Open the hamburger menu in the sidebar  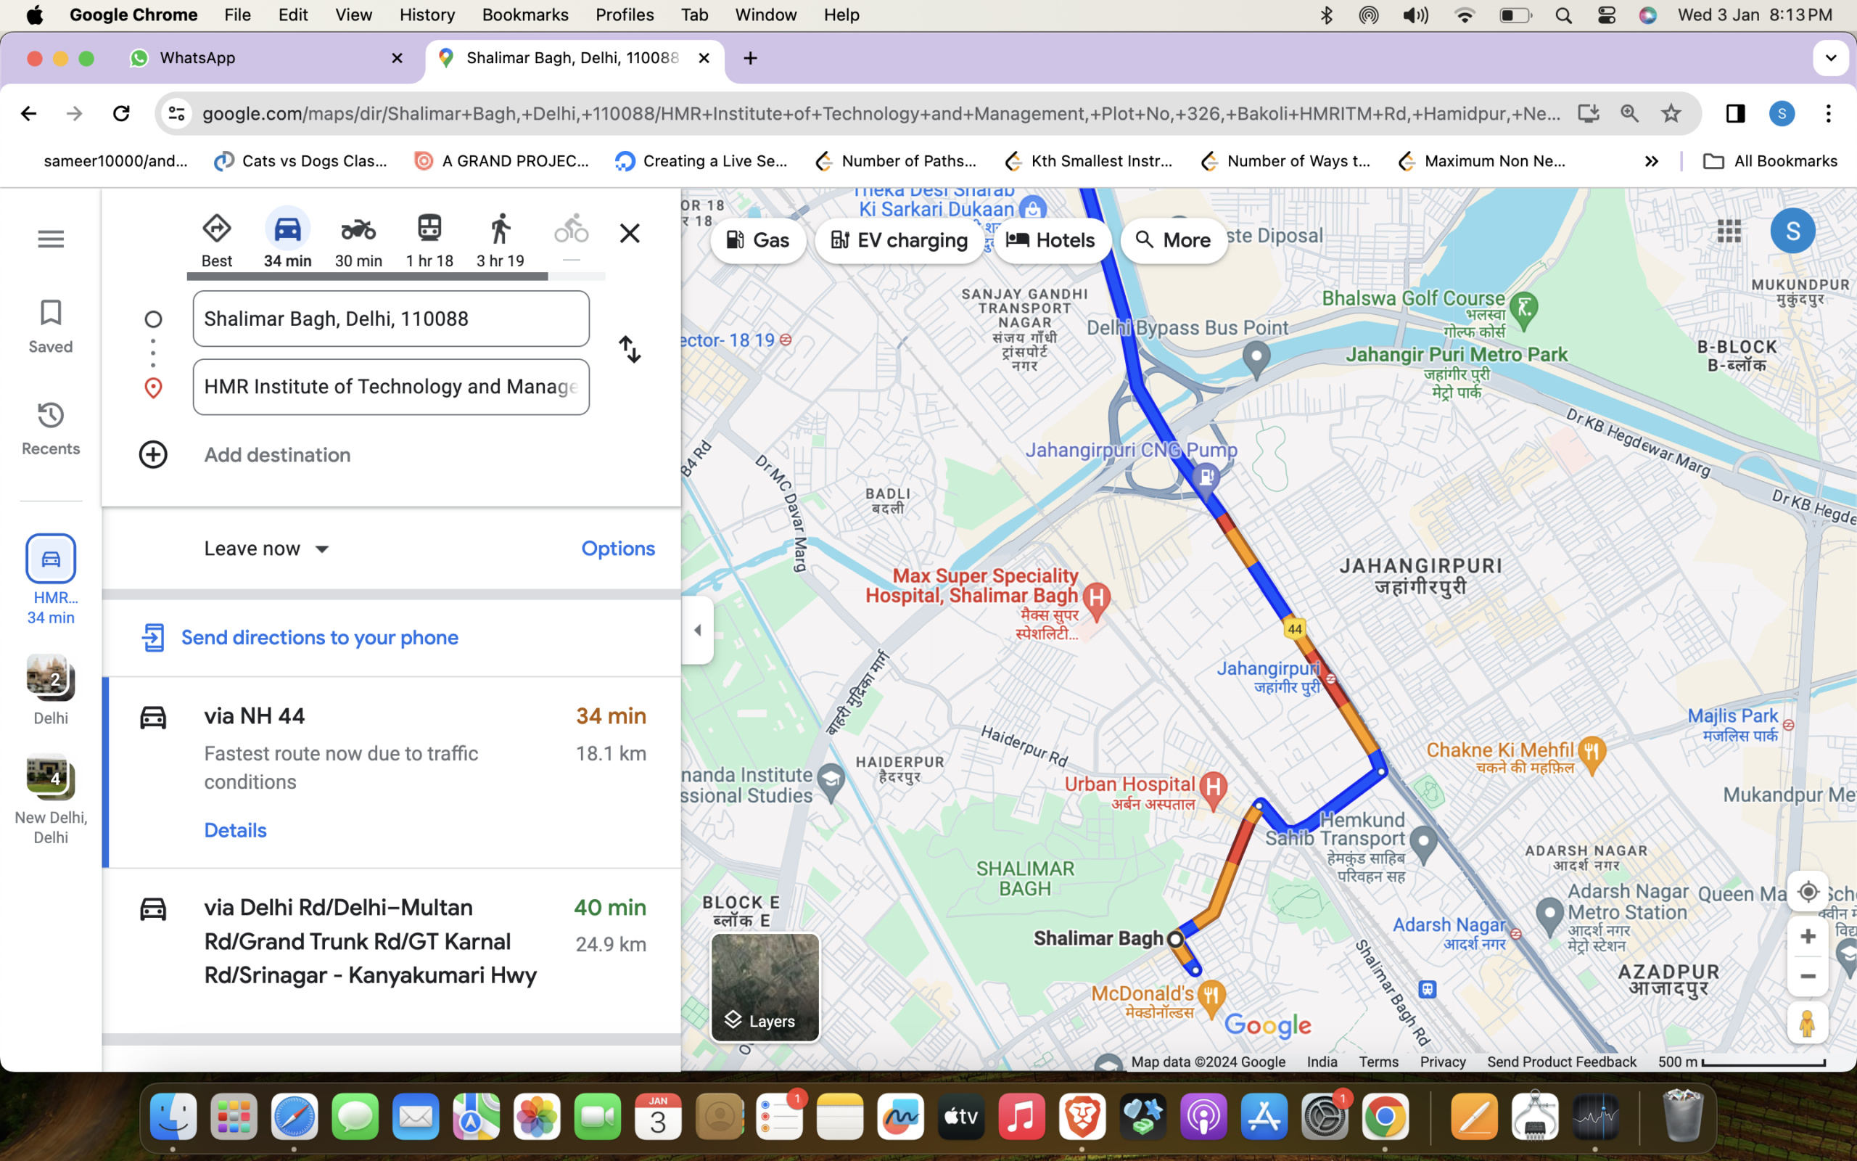(x=51, y=239)
